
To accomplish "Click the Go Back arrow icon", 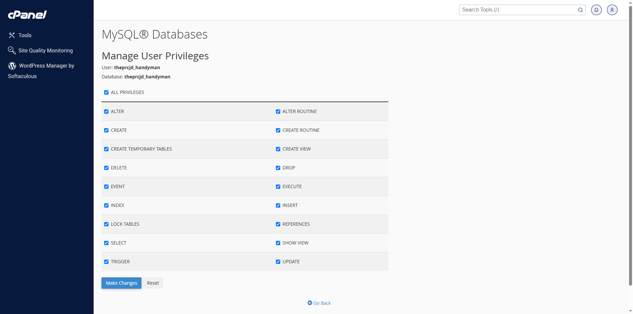I will 310,303.
